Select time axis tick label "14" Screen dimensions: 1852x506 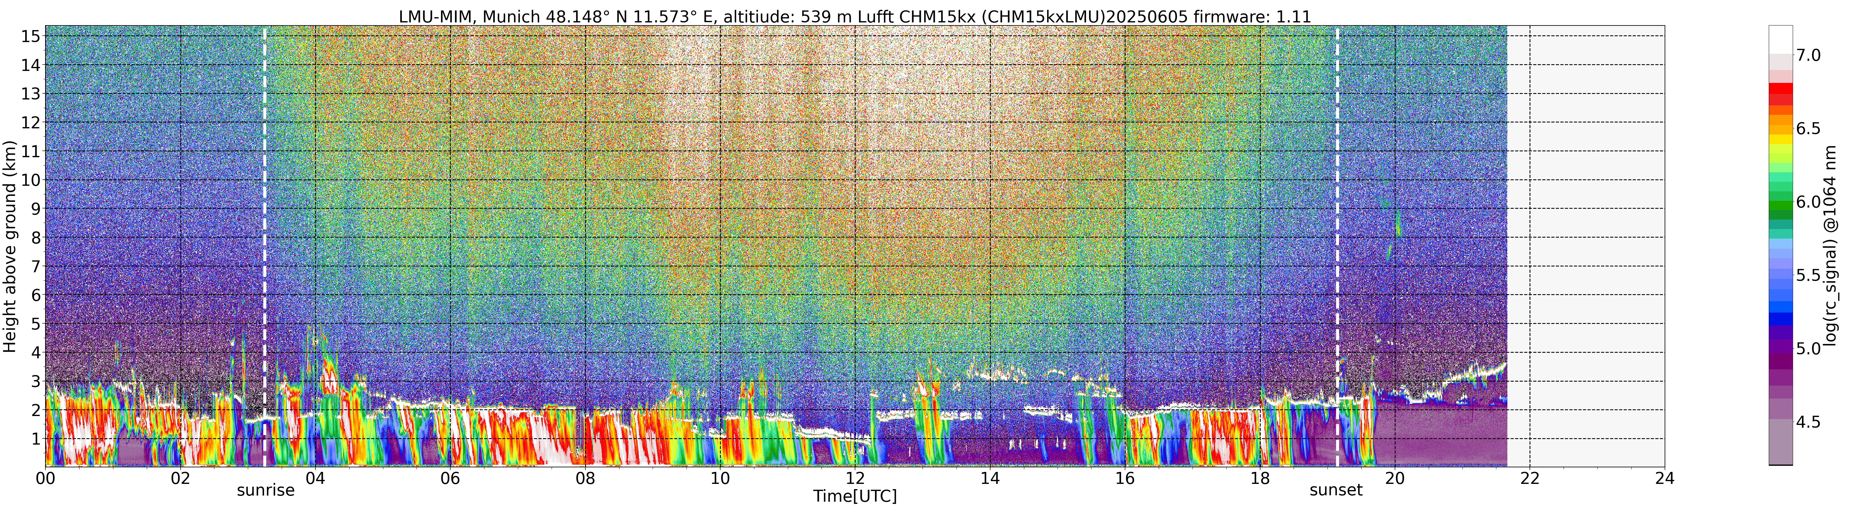tap(990, 479)
